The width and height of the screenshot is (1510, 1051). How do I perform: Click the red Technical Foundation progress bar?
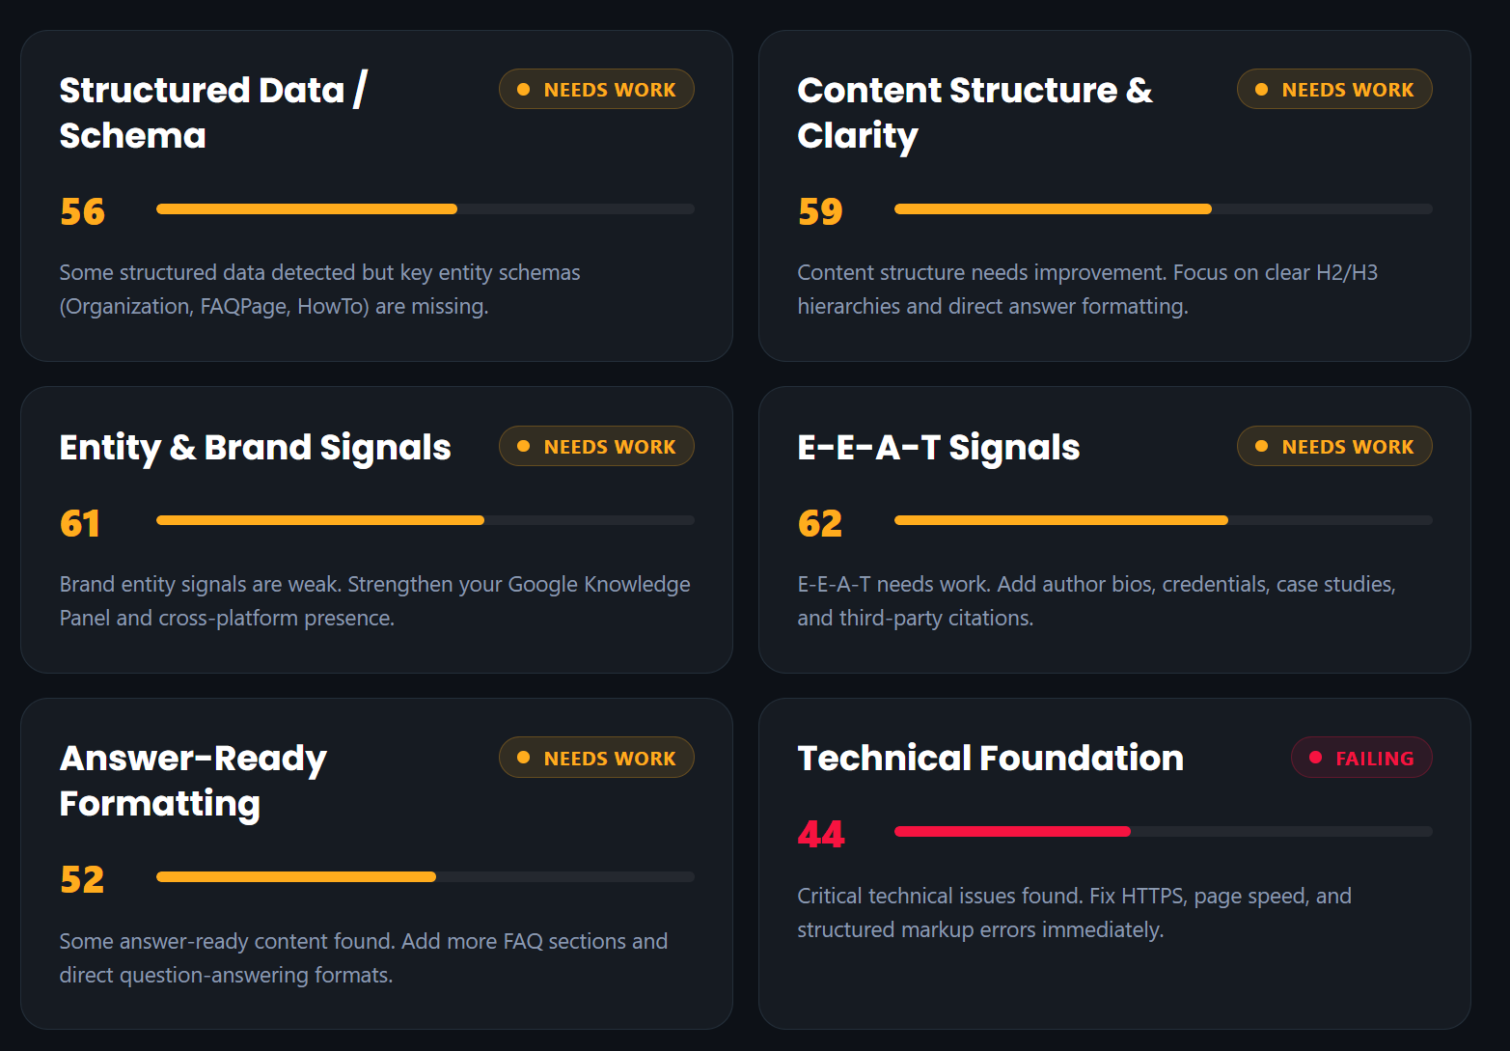tap(1164, 832)
